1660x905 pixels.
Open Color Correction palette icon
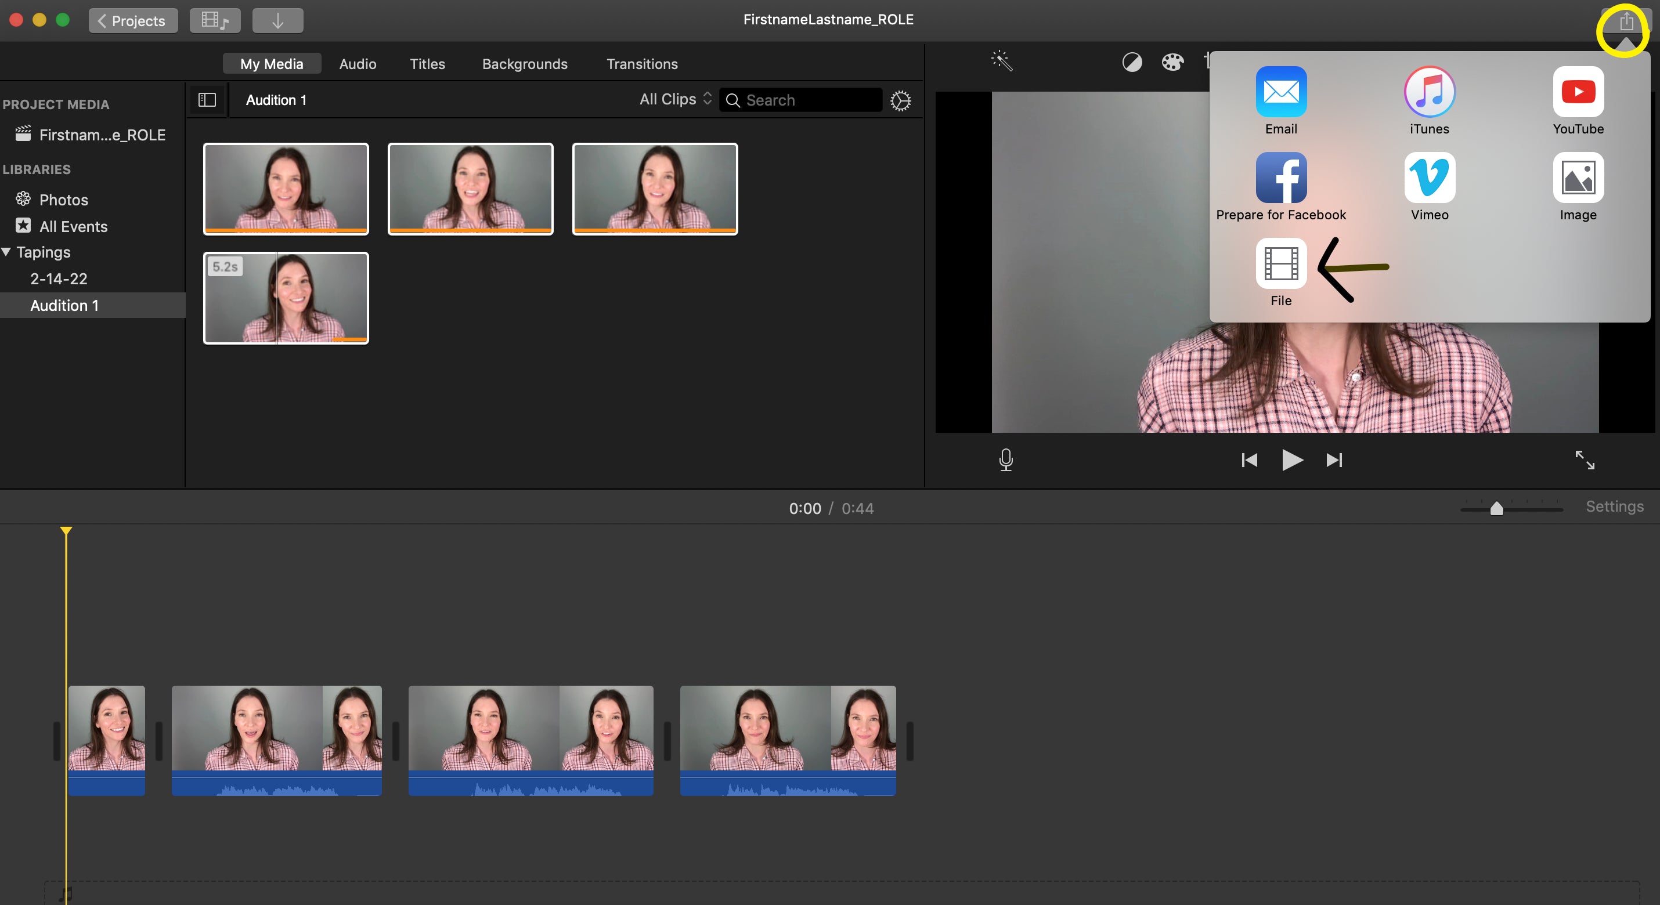pos(1172,63)
